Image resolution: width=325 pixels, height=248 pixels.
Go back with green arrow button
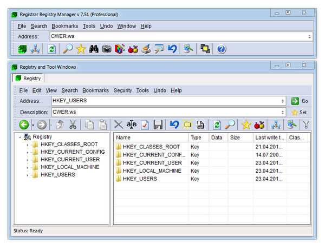click(x=24, y=125)
